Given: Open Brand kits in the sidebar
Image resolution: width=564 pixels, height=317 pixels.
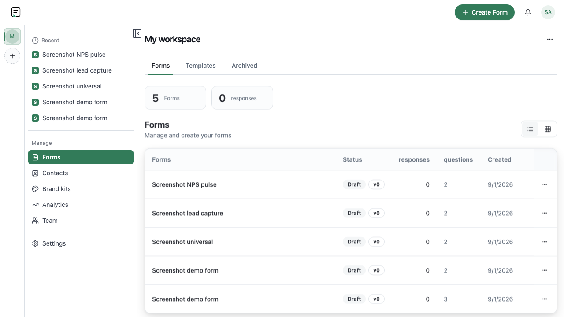Looking at the screenshot, I should [x=81, y=189].
